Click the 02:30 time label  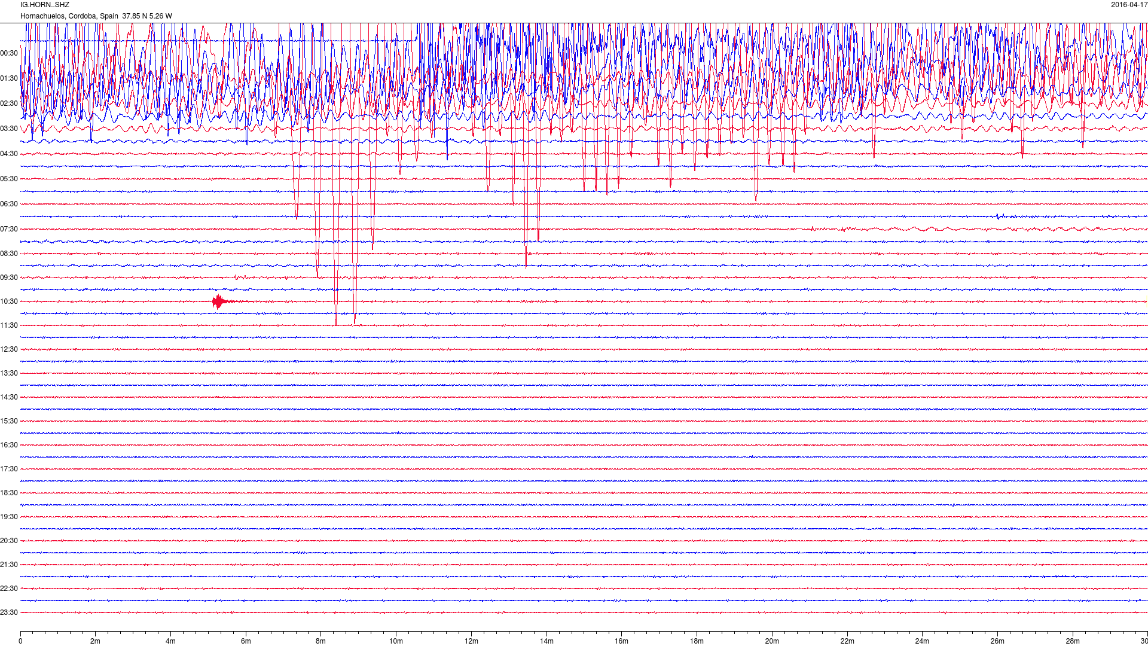9,103
